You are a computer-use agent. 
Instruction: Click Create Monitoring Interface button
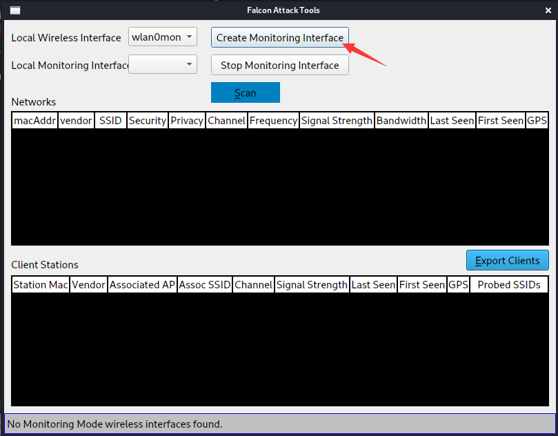coord(280,37)
